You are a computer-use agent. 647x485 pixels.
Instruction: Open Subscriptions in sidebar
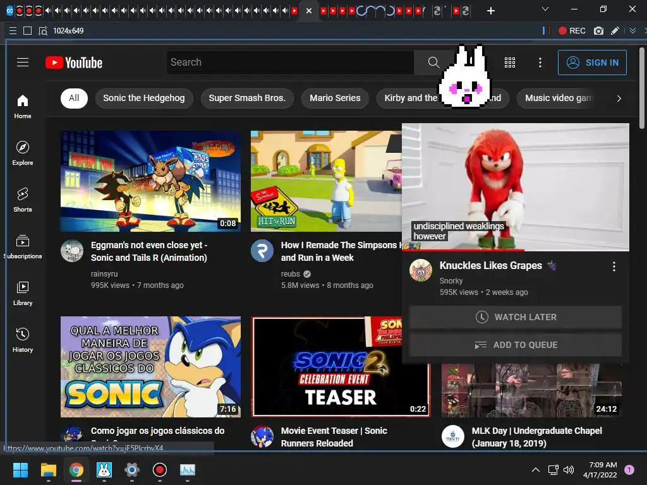[23, 247]
